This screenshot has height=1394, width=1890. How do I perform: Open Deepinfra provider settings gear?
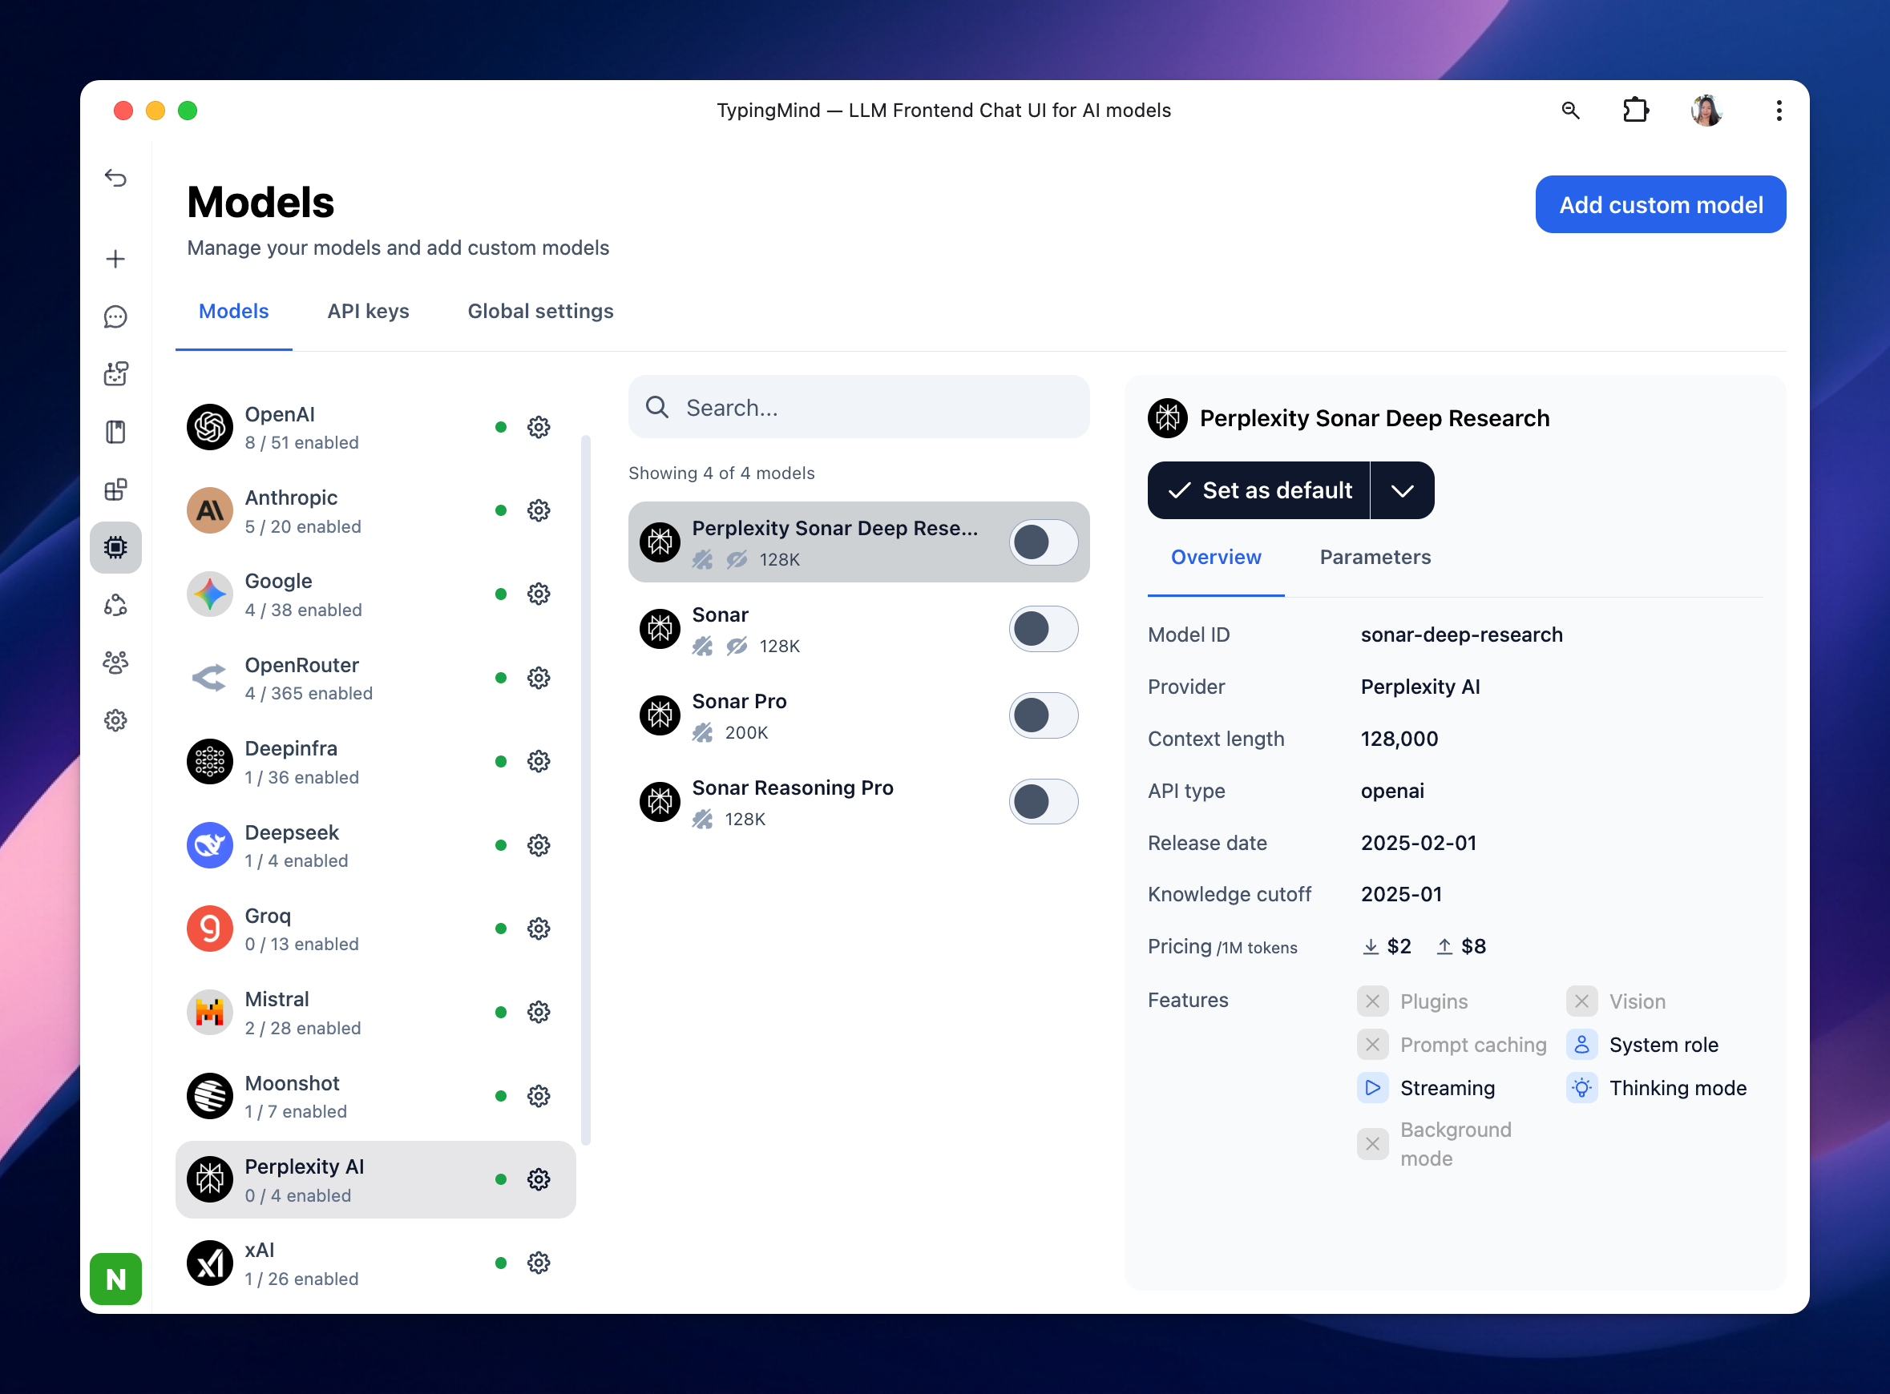pos(539,761)
